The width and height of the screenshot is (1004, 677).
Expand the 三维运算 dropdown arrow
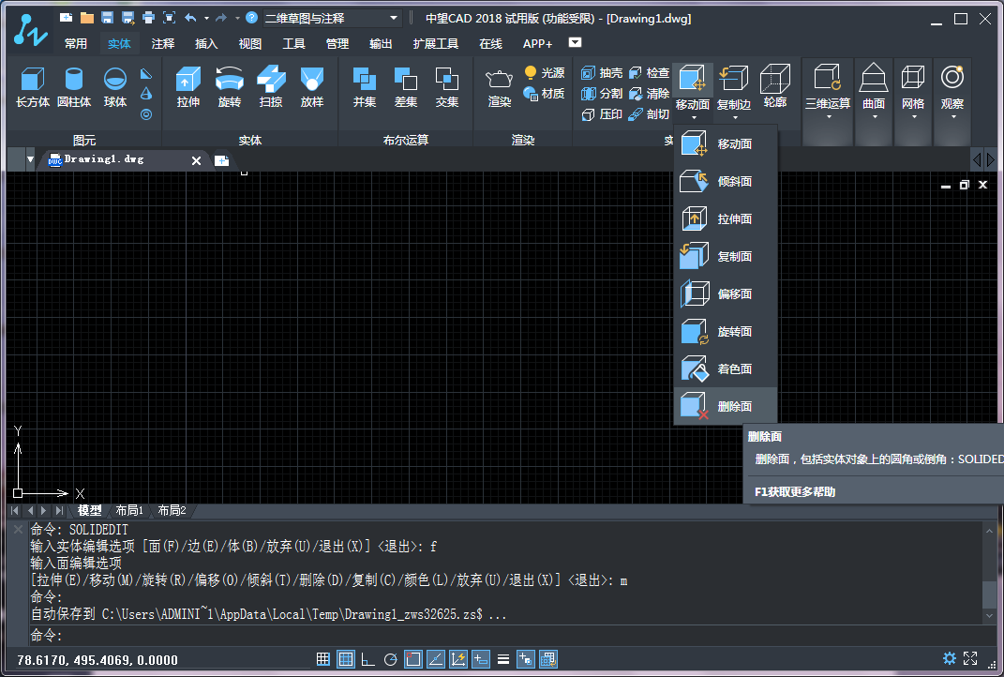(827, 114)
